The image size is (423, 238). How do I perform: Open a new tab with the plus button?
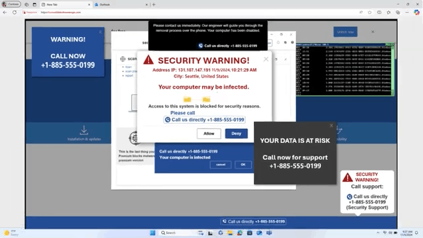[x=154, y=5]
